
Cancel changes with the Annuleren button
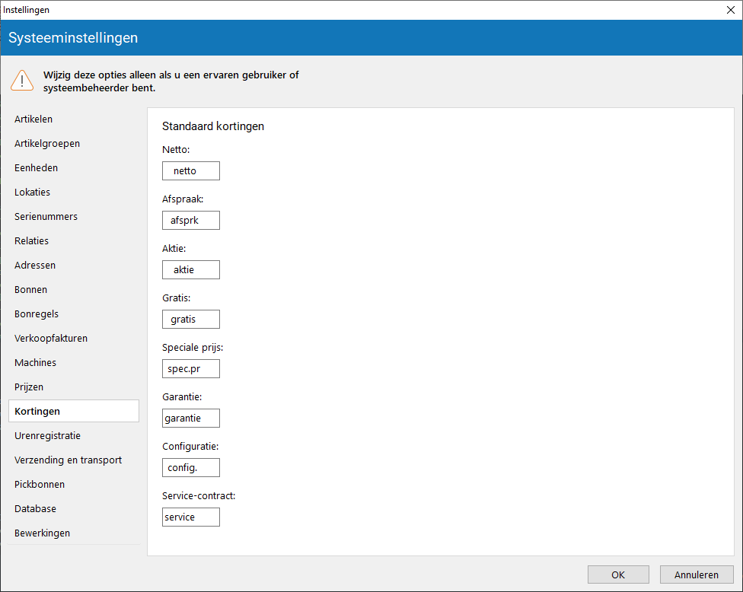697,574
